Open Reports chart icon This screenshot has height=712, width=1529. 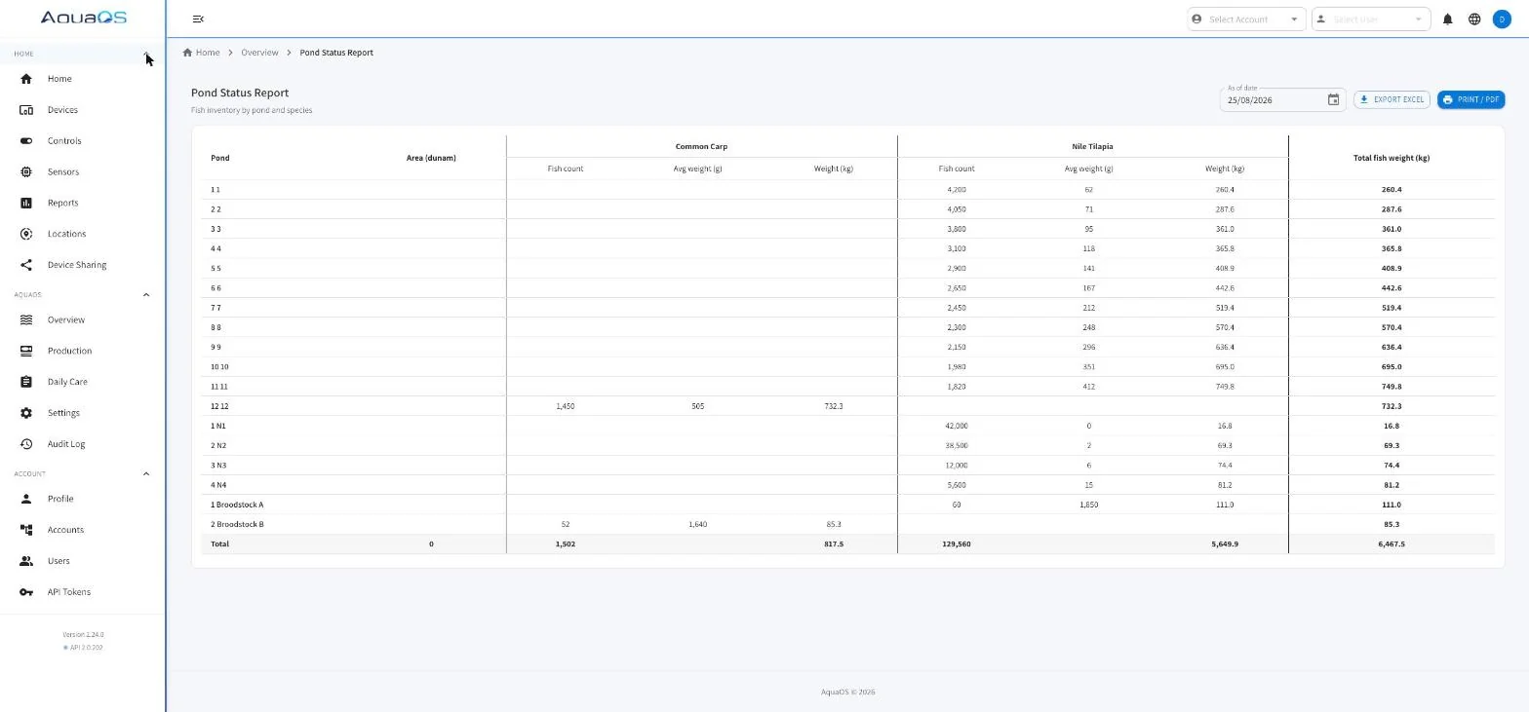coord(26,204)
